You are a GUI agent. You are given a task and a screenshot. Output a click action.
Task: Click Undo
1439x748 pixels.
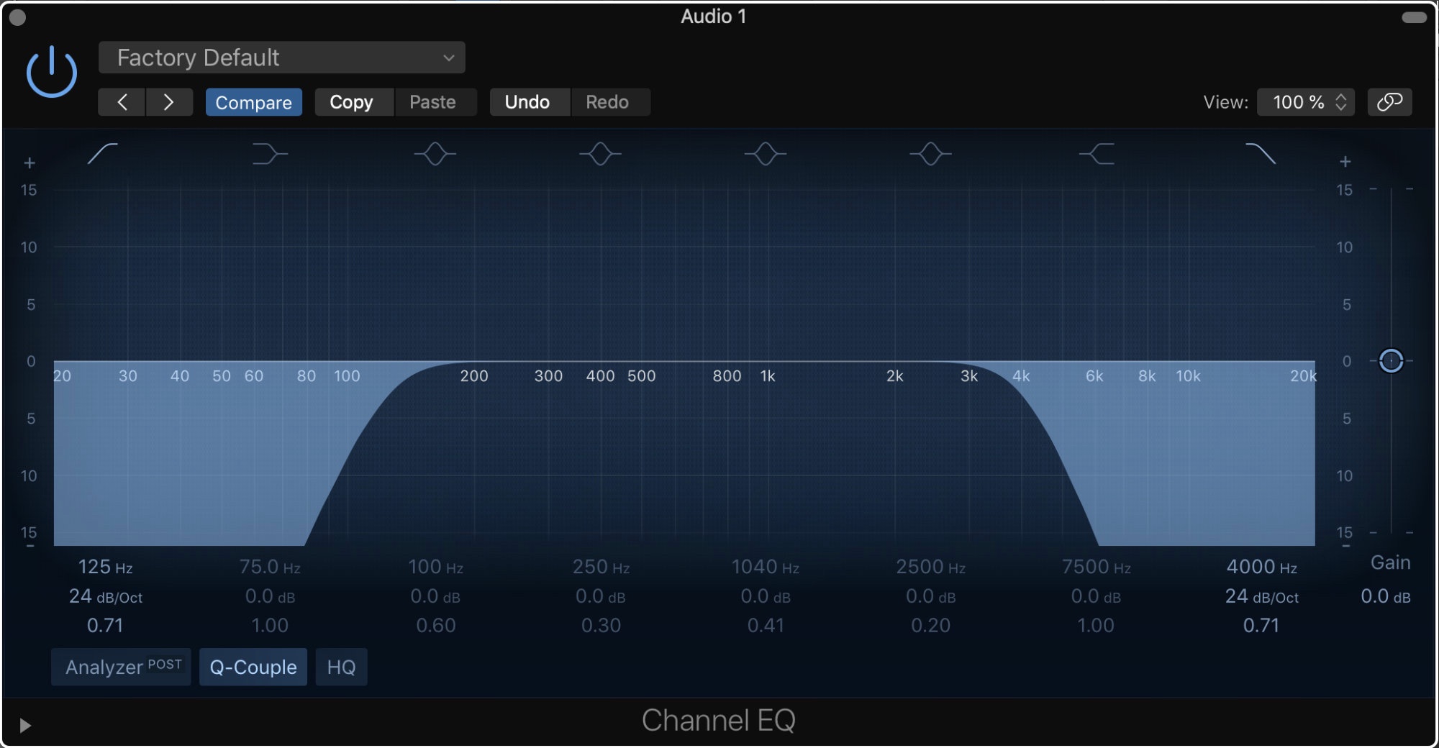527,102
